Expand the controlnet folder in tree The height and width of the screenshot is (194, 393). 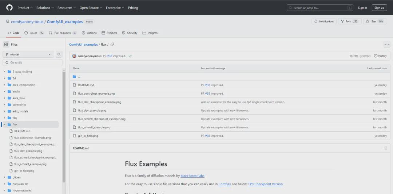point(4,105)
